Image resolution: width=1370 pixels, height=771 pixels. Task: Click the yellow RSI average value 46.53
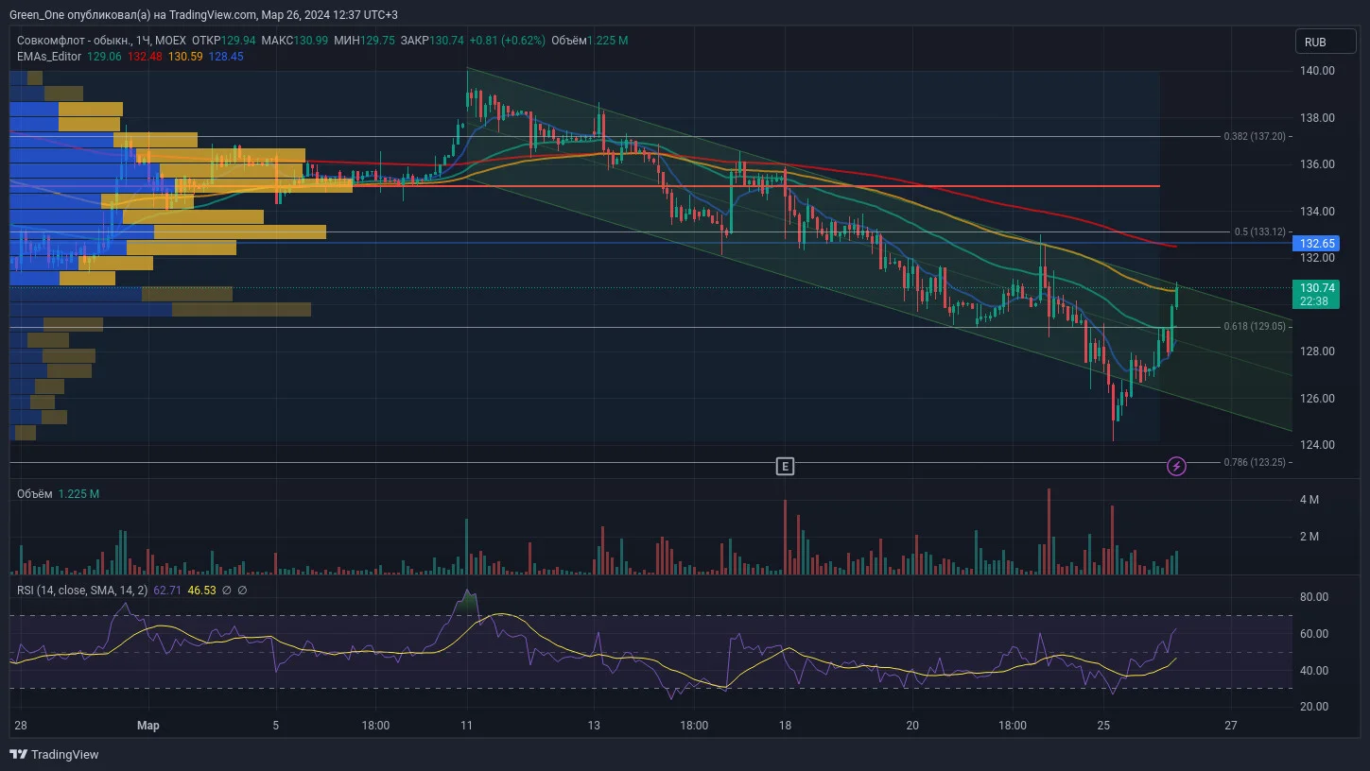point(201,591)
